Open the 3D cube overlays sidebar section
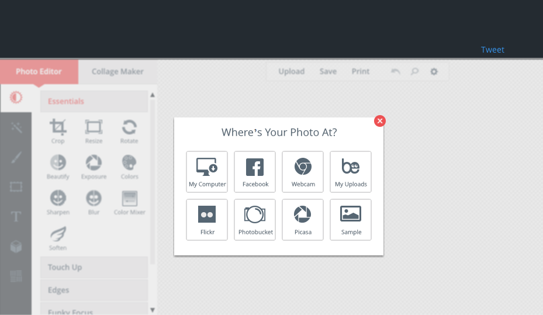The height and width of the screenshot is (315, 543). (16, 247)
